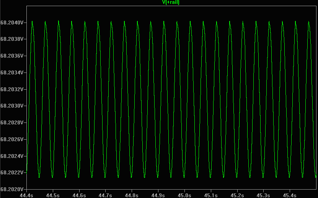The image size is (318, 198).
Task: Click the 44.7s time axis label
Action: (105, 195)
